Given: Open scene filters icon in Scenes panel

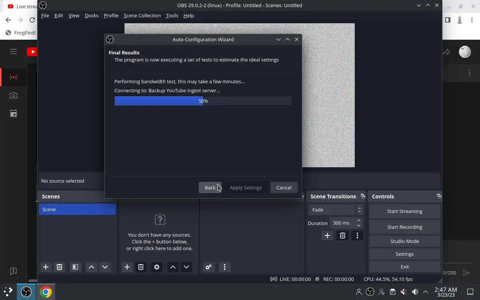Looking at the screenshot, I should coord(75,267).
